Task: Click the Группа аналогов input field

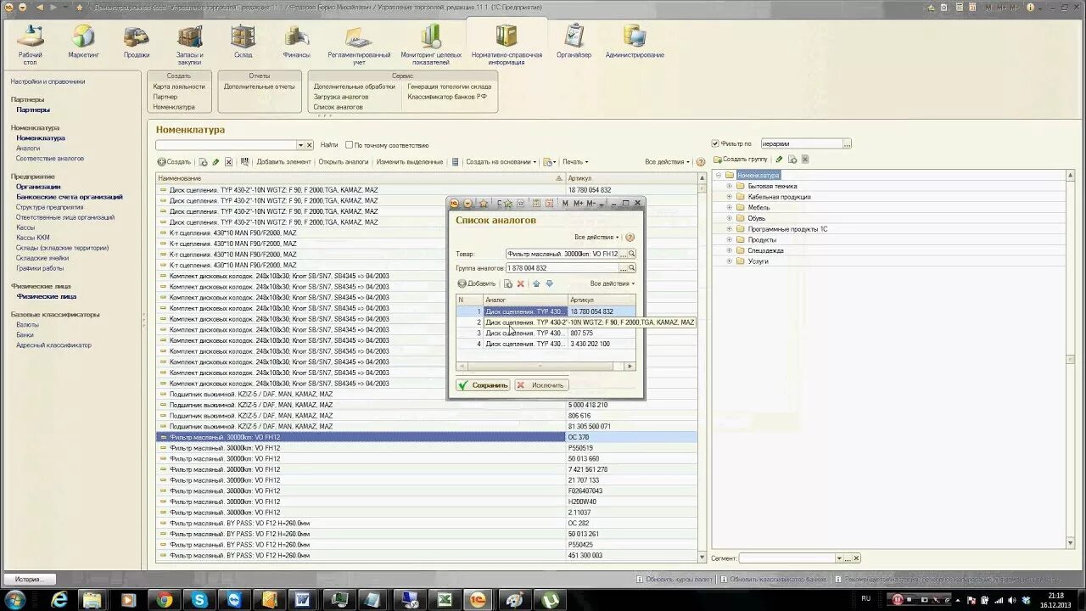Action: pyautogui.click(x=563, y=268)
